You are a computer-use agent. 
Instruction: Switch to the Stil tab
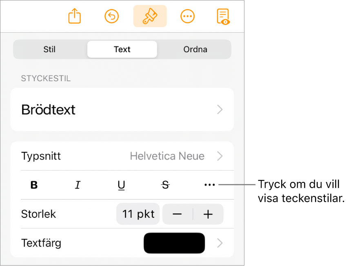[x=49, y=49]
